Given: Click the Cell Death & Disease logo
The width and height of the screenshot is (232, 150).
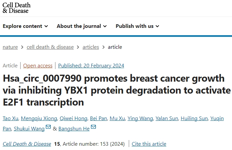Looking at the screenshot, I should tap(16, 8).
